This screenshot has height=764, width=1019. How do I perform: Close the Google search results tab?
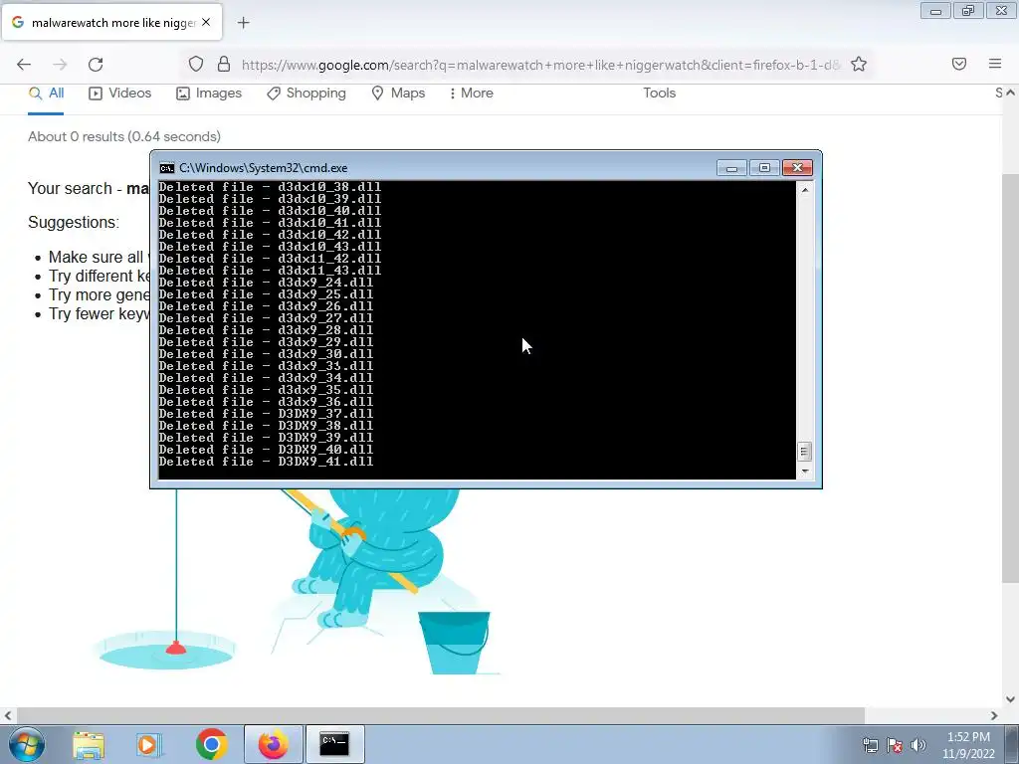[206, 22]
